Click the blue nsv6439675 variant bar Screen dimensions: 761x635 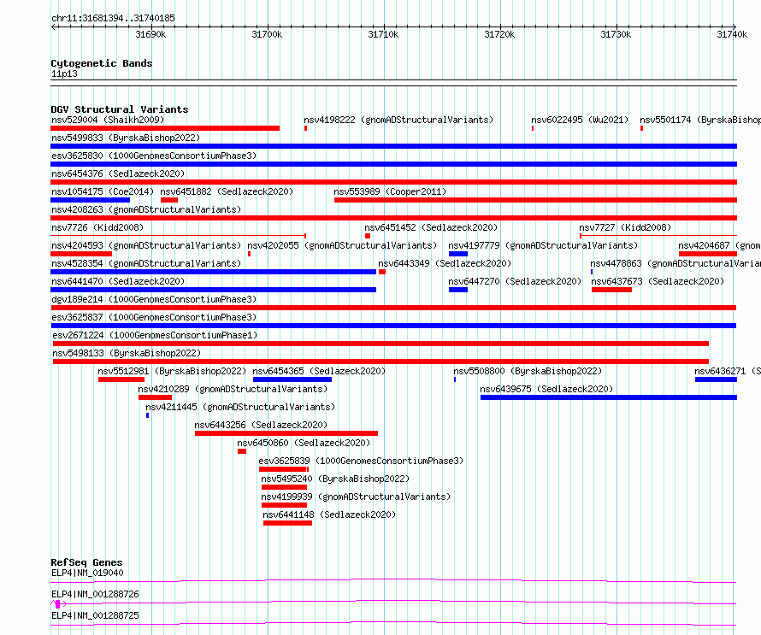pos(609,397)
